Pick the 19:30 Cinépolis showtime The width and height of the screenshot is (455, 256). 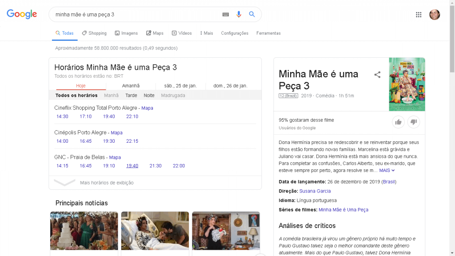tap(109, 141)
